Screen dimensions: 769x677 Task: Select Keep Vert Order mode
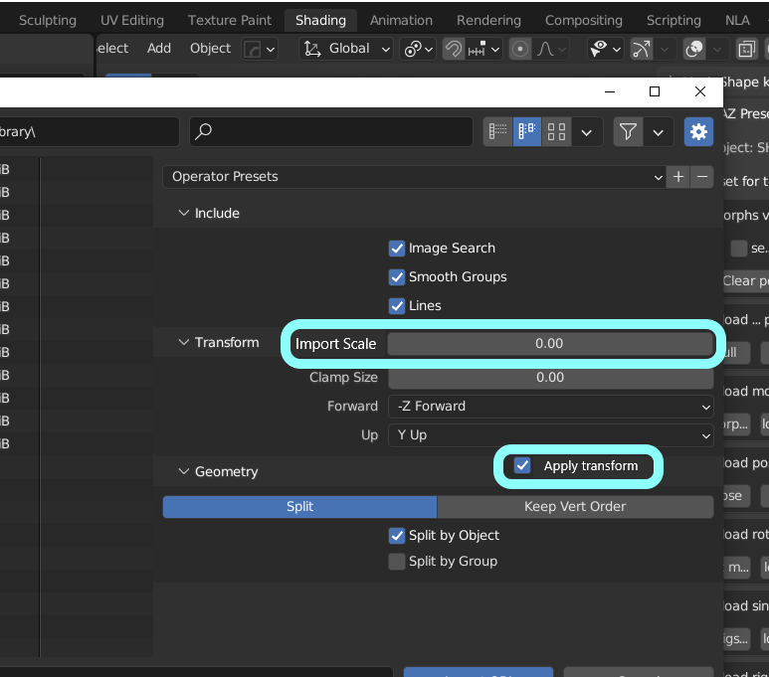[x=575, y=506]
